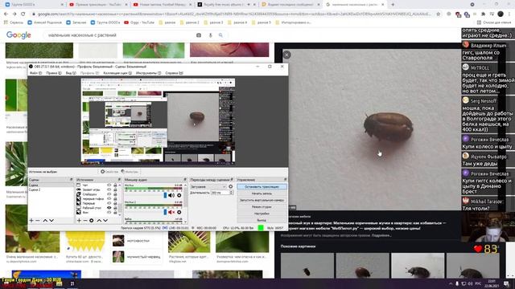Viewport: 515px width, 289px height.
Task: Open the Вид menu in OBS
Action: pos(71,73)
